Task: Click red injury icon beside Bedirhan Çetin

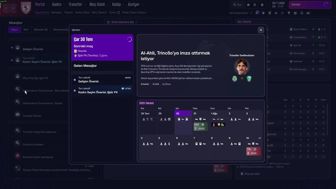Action: (x=17, y=156)
